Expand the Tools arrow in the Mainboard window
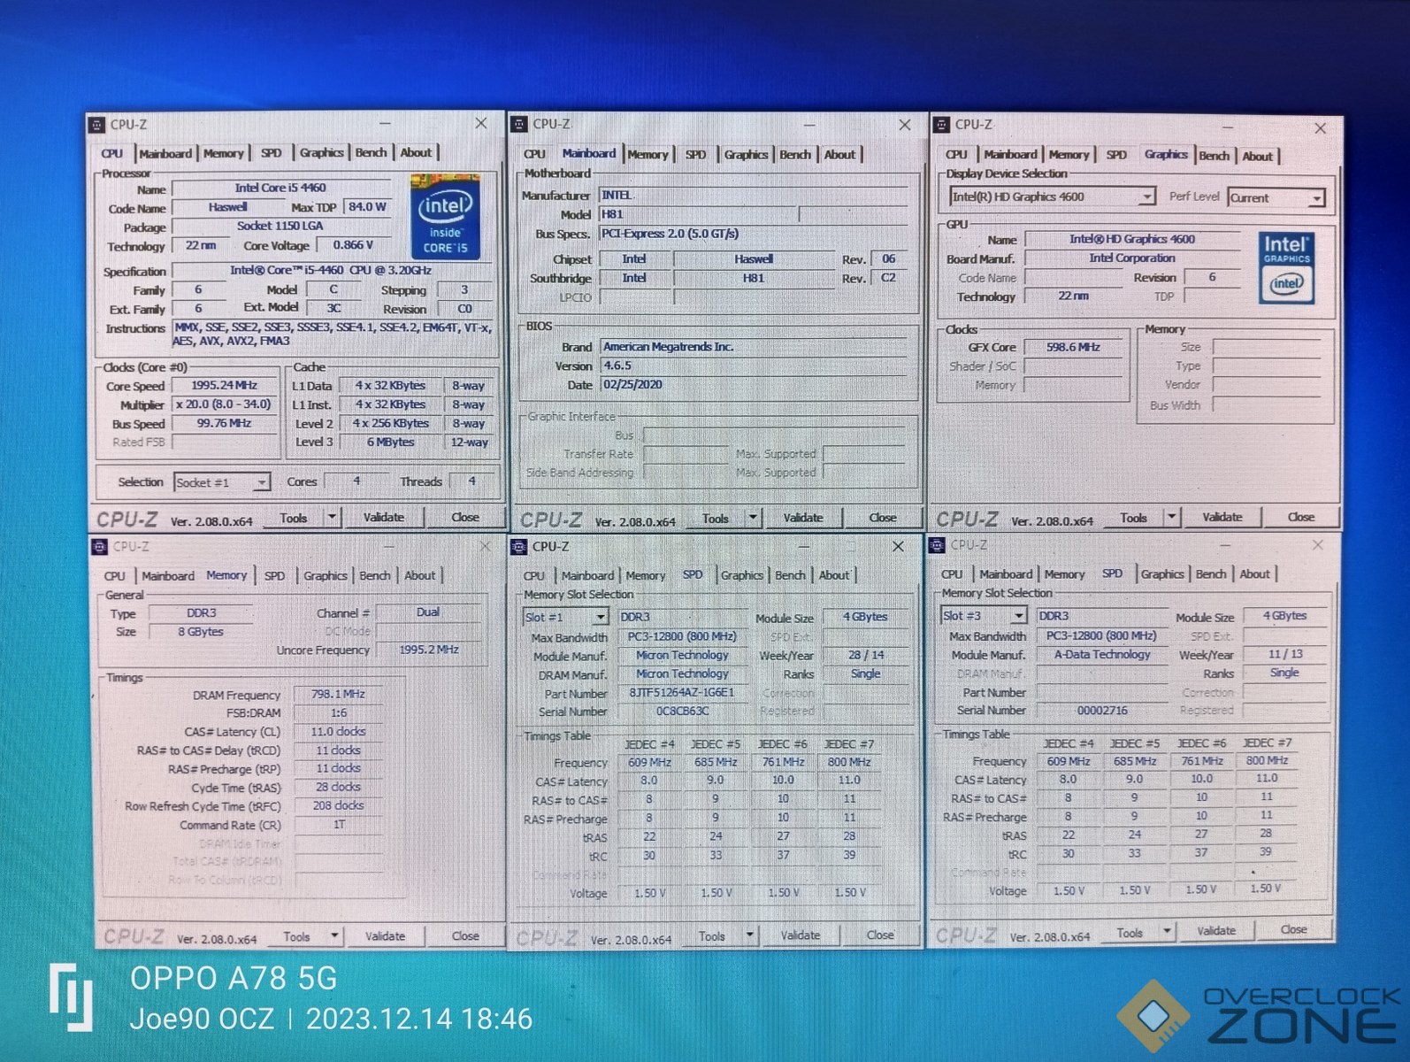The width and height of the screenshot is (1410, 1062). coord(753,517)
